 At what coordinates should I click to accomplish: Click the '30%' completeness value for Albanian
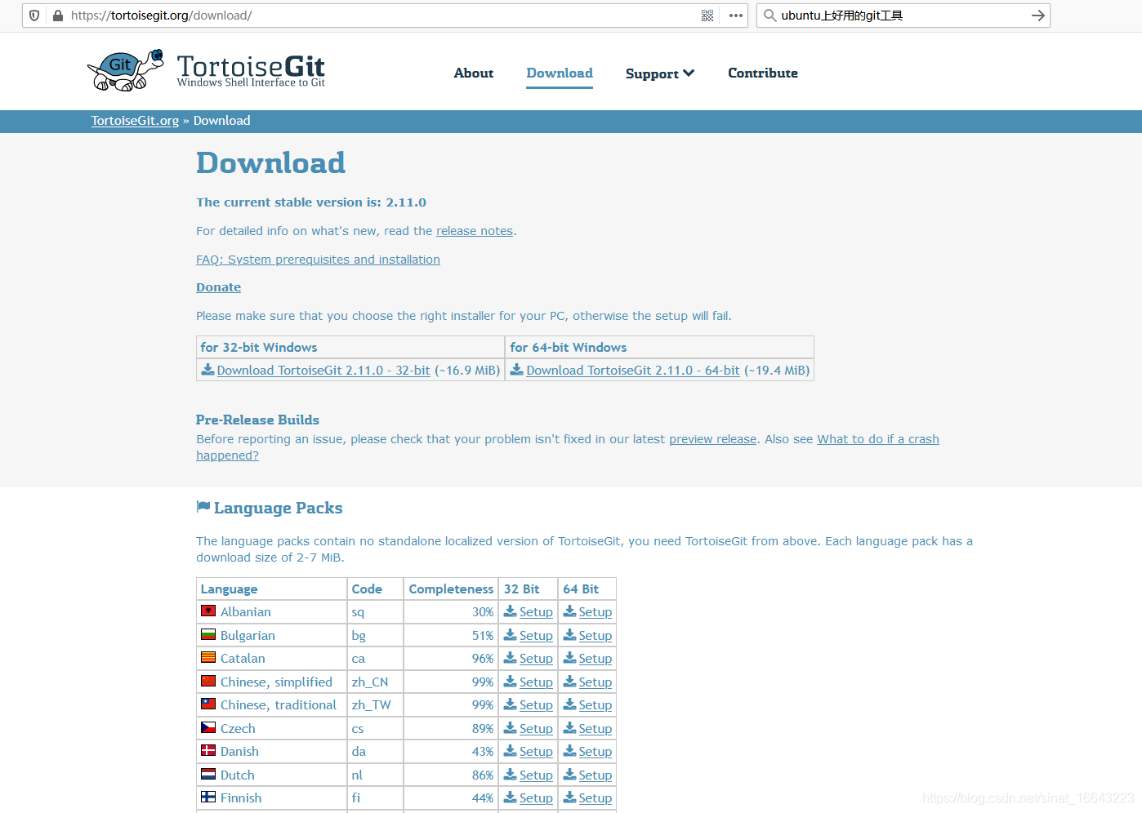[x=483, y=612]
